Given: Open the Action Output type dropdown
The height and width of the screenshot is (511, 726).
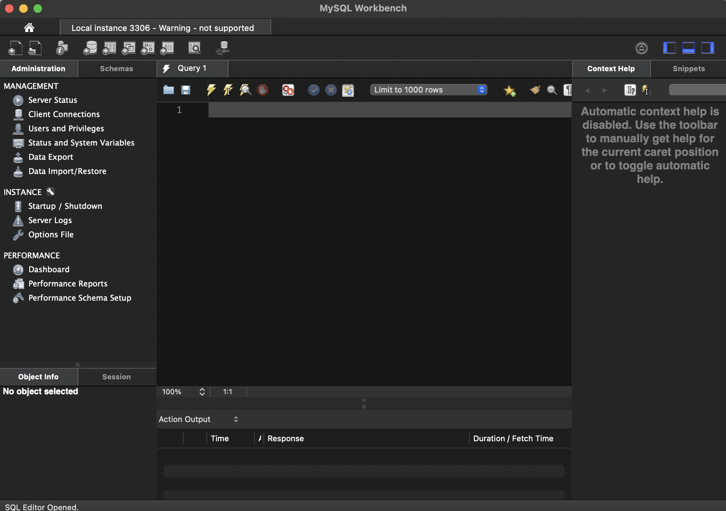Looking at the screenshot, I should click(x=198, y=419).
